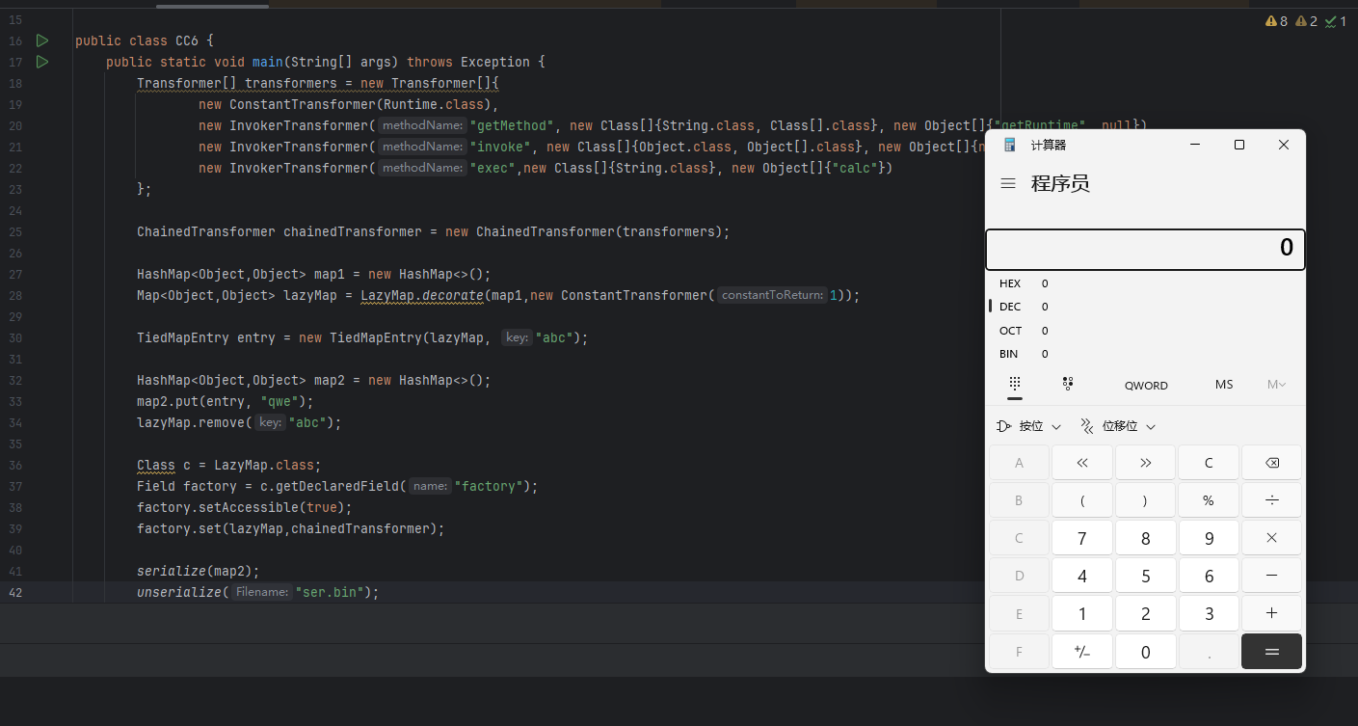Screen dimensions: 1358x726
Task: Click digit 4 on Calculator keypad
Action: [x=1081, y=576]
